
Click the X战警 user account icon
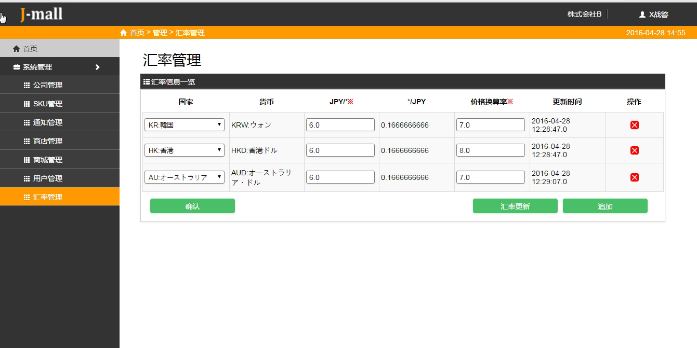641,14
